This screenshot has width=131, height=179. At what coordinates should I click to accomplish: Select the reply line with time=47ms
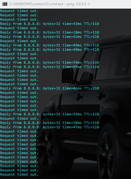(x=50, y=127)
